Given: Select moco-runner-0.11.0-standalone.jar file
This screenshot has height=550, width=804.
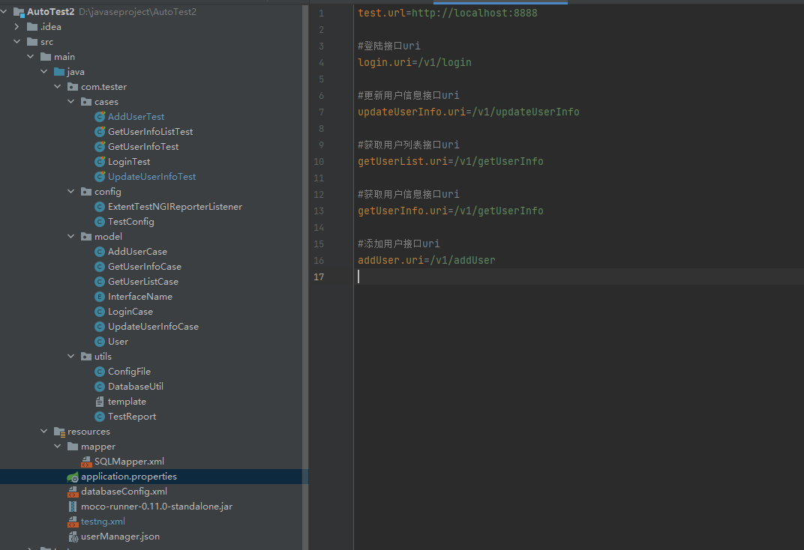Looking at the screenshot, I should [x=157, y=507].
